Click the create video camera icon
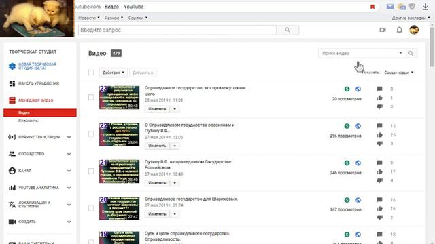 pyautogui.click(x=383, y=30)
